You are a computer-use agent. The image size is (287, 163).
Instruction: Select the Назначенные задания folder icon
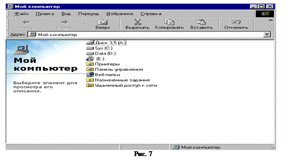[x=90, y=80]
